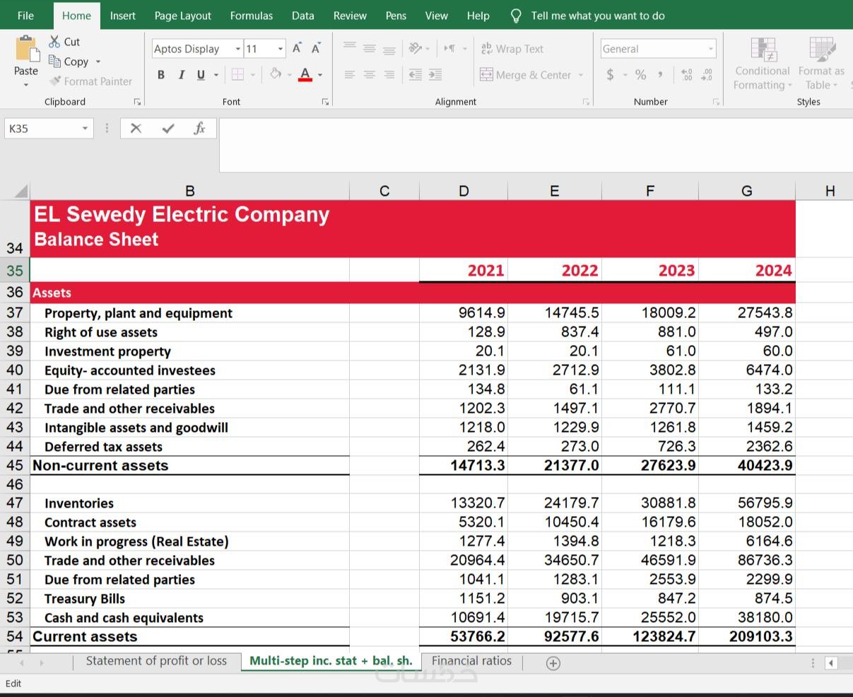
Task: Increase font size with the larger A
Action: coord(297,48)
